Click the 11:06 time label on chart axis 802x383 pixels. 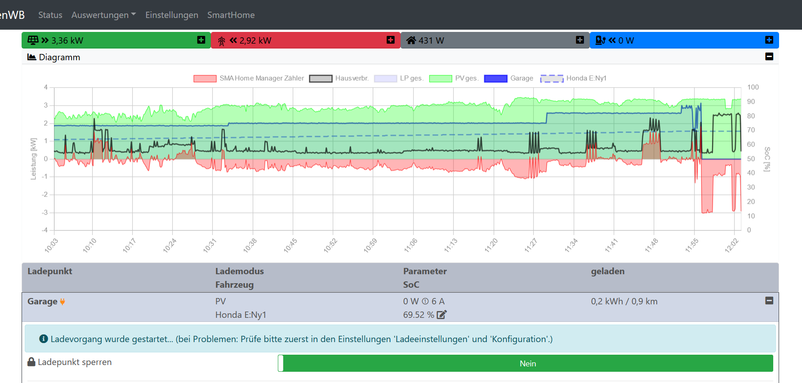pos(410,245)
